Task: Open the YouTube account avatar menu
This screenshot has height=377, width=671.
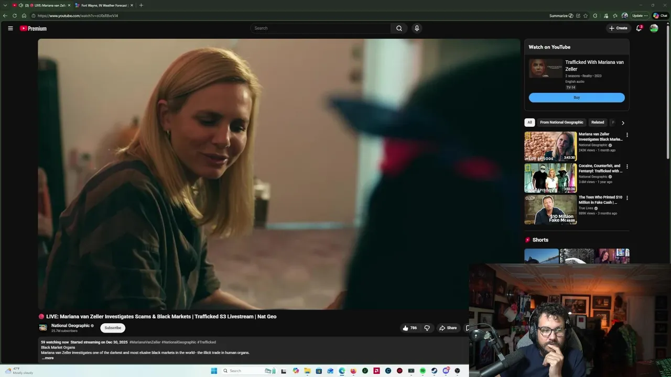Action: pos(654,28)
